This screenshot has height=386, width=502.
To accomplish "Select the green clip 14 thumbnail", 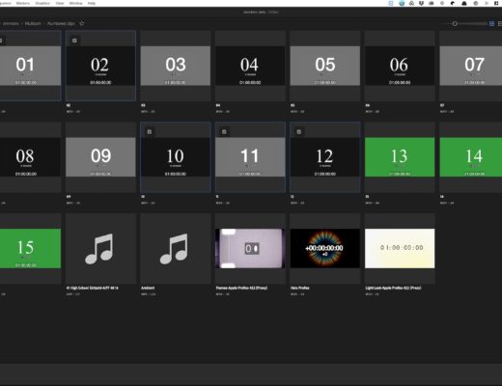I will [471, 157].
